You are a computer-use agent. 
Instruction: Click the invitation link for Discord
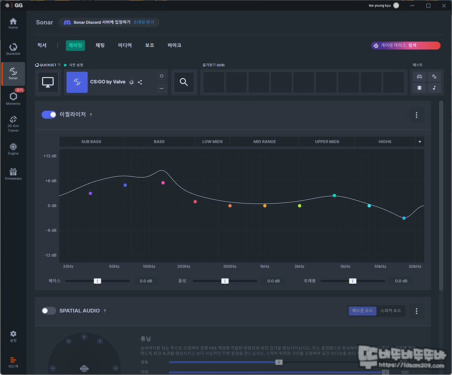(x=144, y=22)
